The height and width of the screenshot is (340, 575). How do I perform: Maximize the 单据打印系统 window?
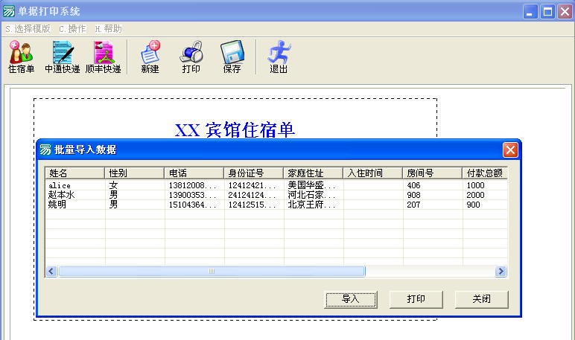547,12
